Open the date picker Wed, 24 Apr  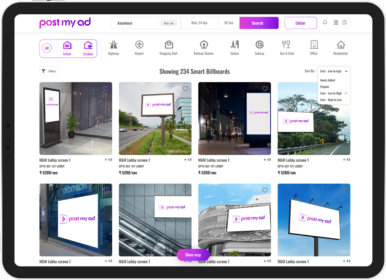point(200,23)
